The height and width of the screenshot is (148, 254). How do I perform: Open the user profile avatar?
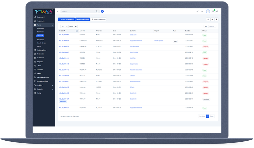[208, 11]
